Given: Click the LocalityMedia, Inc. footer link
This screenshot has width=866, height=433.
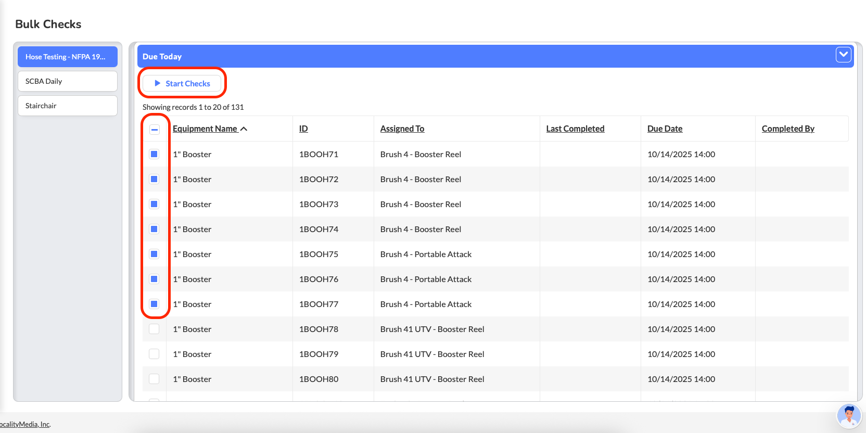Looking at the screenshot, I should [25, 424].
